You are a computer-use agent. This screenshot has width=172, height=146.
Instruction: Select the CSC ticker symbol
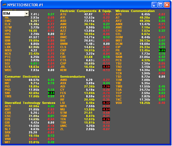point(8,116)
